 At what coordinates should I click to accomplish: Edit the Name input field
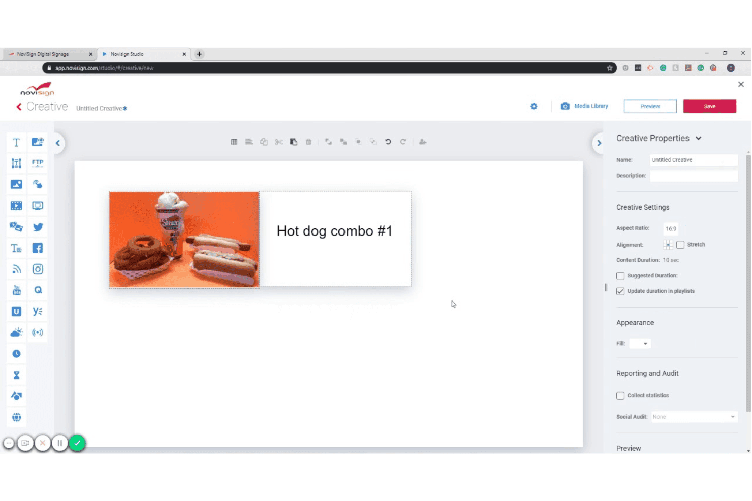click(694, 160)
